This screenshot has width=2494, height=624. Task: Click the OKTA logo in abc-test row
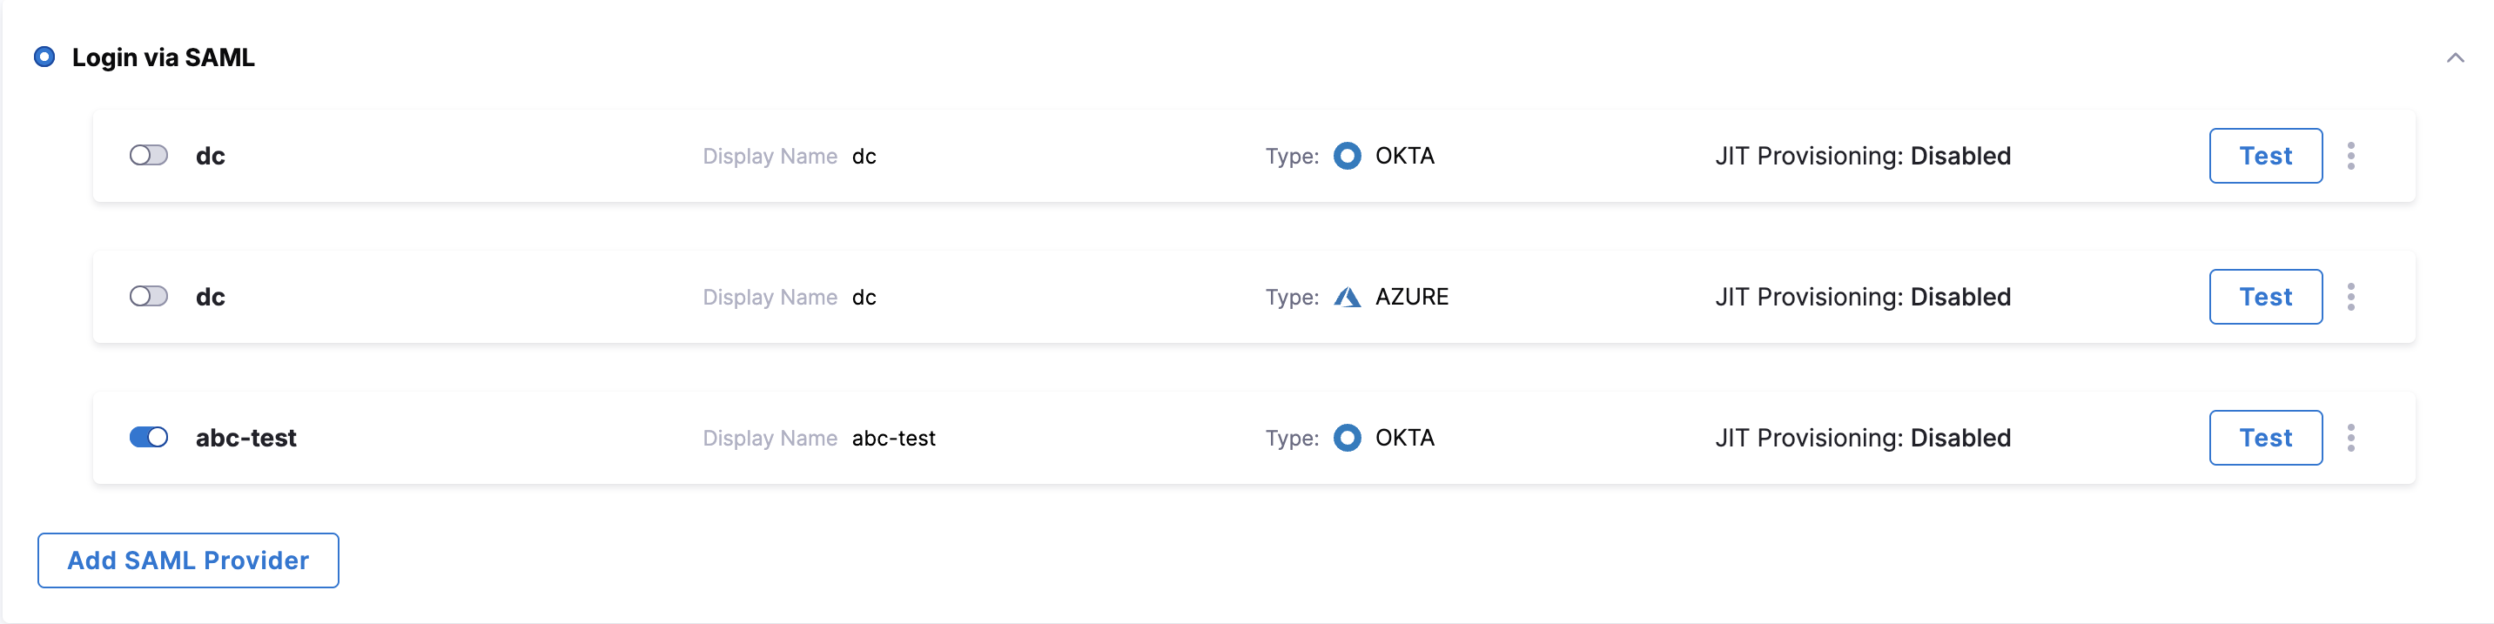pyautogui.click(x=1347, y=439)
